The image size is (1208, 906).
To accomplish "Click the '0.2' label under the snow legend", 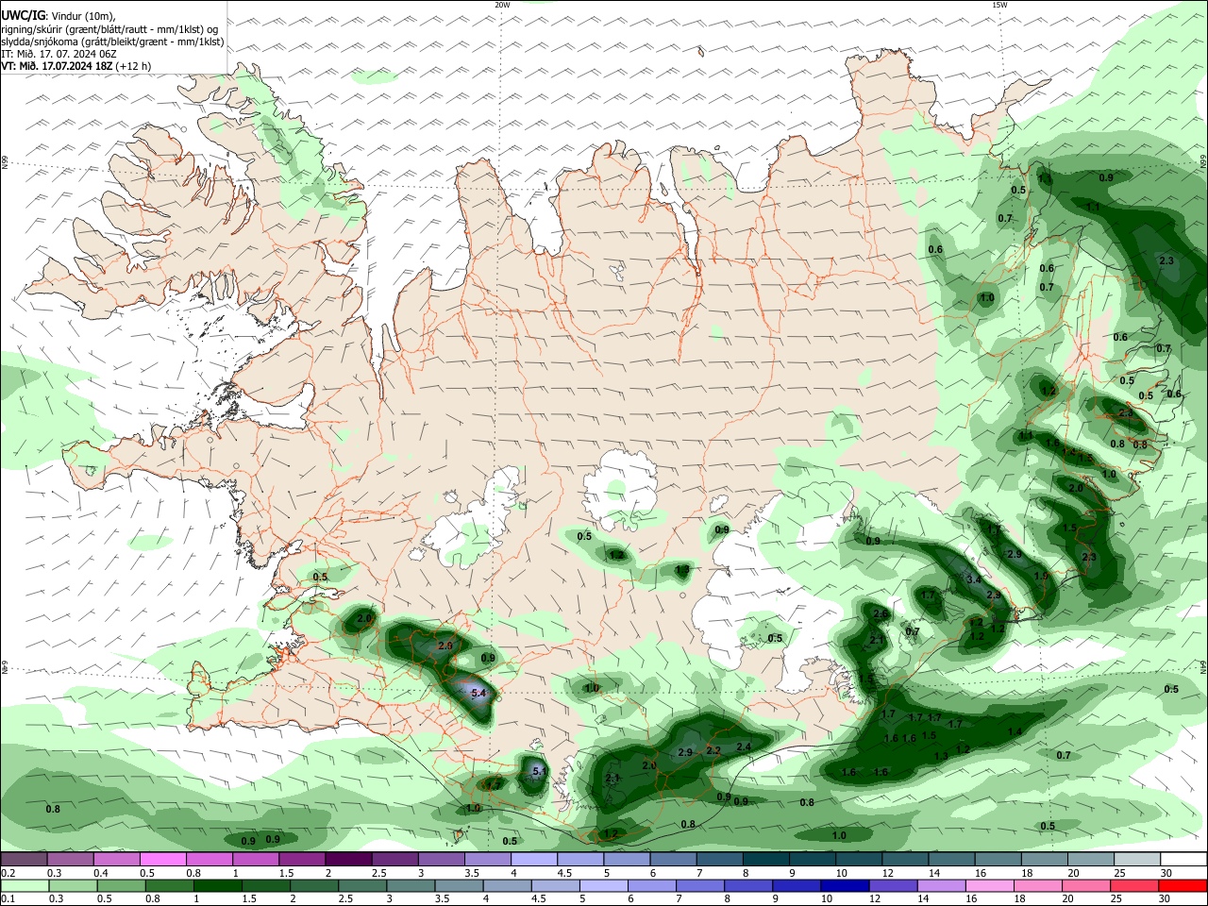I will (8, 873).
